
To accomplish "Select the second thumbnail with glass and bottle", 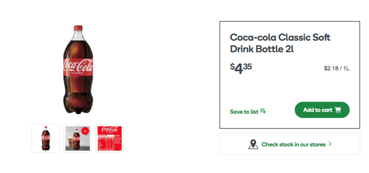I will tap(78, 138).
